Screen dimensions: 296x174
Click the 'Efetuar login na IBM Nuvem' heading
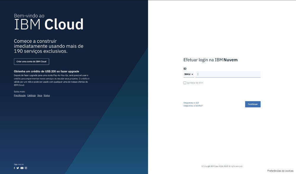210,60
